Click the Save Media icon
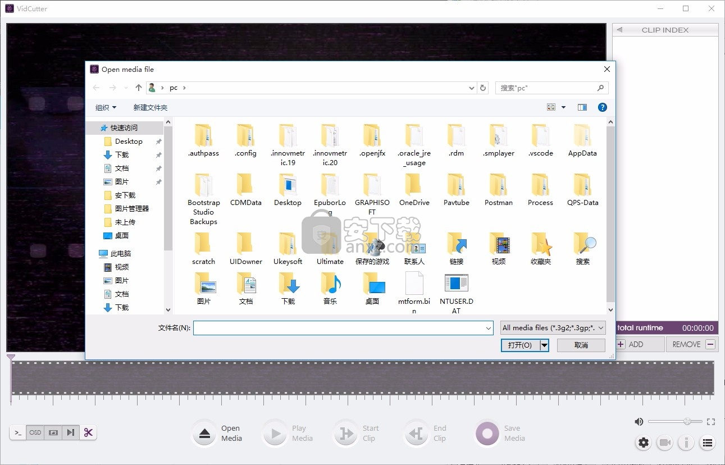 (487, 434)
